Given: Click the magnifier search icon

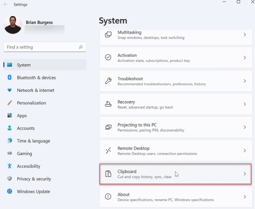Looking at the screenshot, I should [81, 47].
